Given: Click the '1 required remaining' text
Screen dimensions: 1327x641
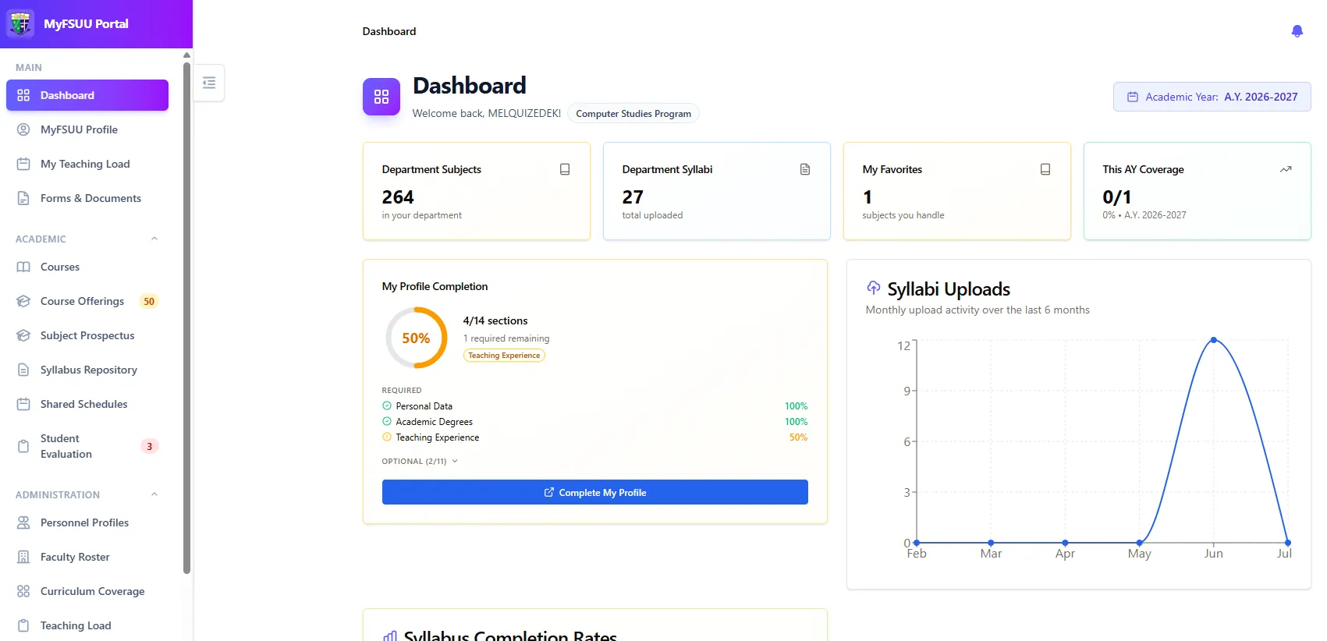Looking at the screenshot, I should [506, 338].
